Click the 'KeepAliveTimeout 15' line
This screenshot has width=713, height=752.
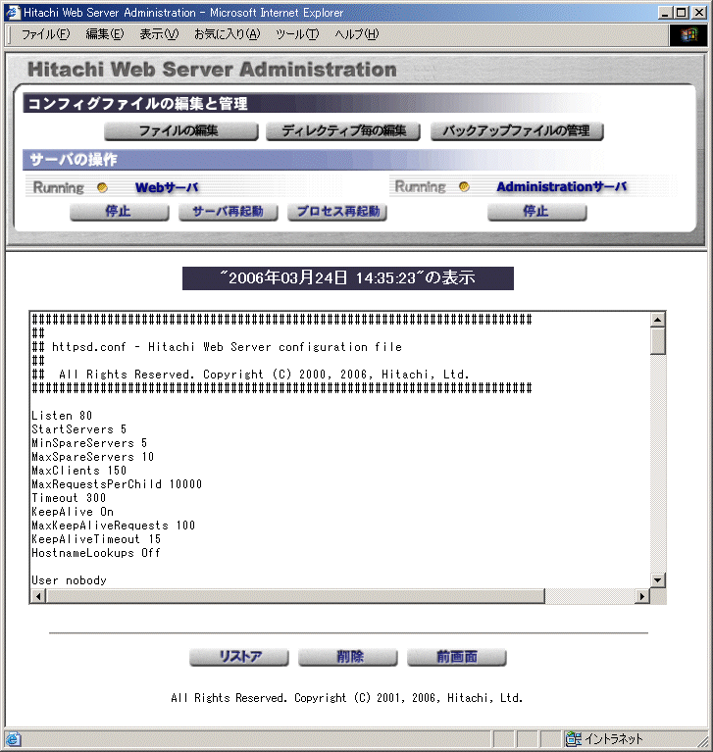pos(96,539)
